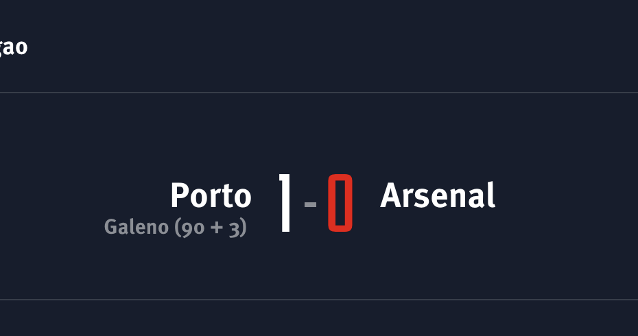Screen dimensions: 638x336
Task: Select the white number 1 digit
Action: pos(285,203)
